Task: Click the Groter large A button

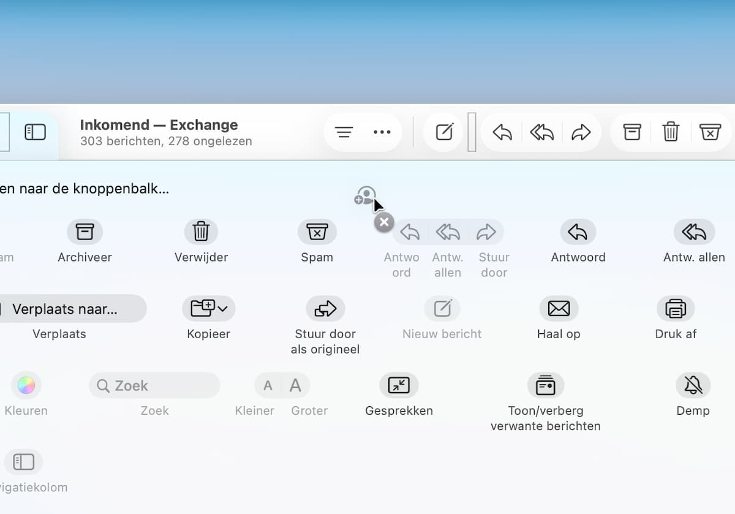Action: 296,385
